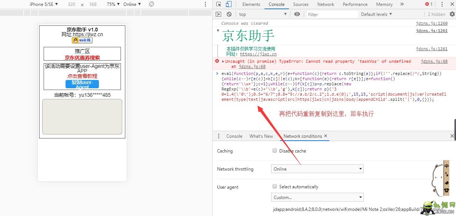Click the device height field showing 568
The width and height of the screenshot is (456, 216).
93,4
